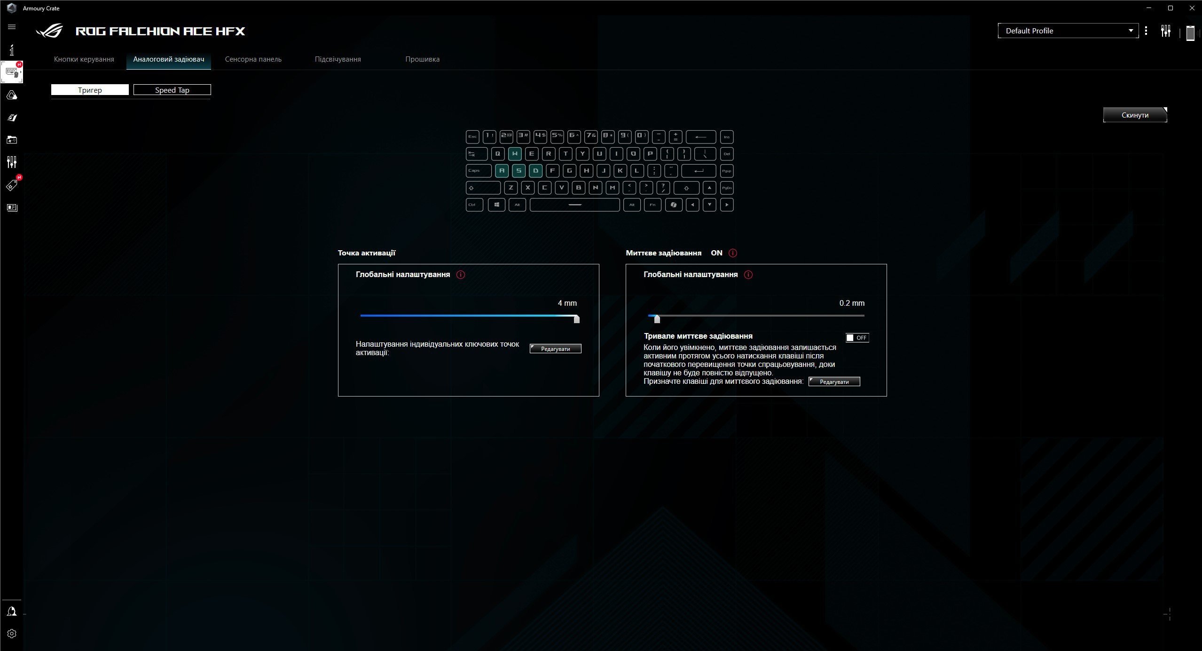The width and height of the screenshot is (1202, 651).
Task: Open the Кнопки керування tab
Action: [x=84, y=59]
